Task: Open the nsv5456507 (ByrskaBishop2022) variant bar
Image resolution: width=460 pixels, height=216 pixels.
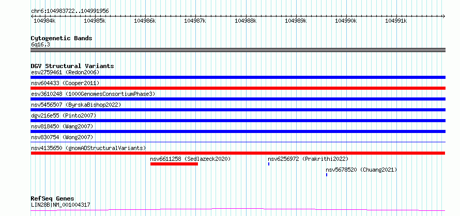Action: pos(238,110)
